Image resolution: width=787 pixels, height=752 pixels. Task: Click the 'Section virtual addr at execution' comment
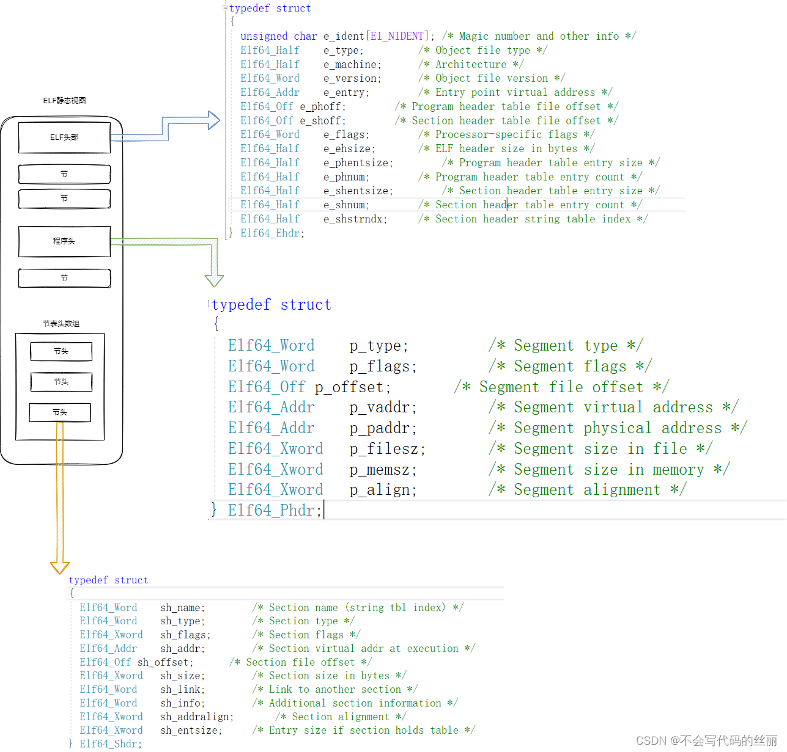364,649
